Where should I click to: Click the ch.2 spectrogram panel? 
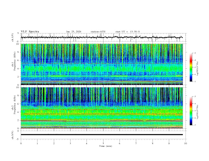pos(102,108)
